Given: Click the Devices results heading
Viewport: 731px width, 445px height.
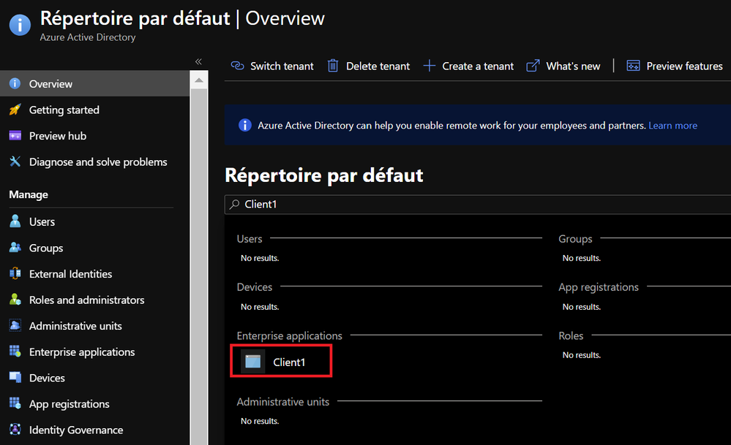Looking at the screenshot, I should (x=254, y=287).
